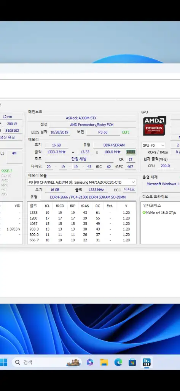Click the 800.0 clock row in timing table
The width and height of the screenshot is (180, 391).
click(x=82, y=235)
